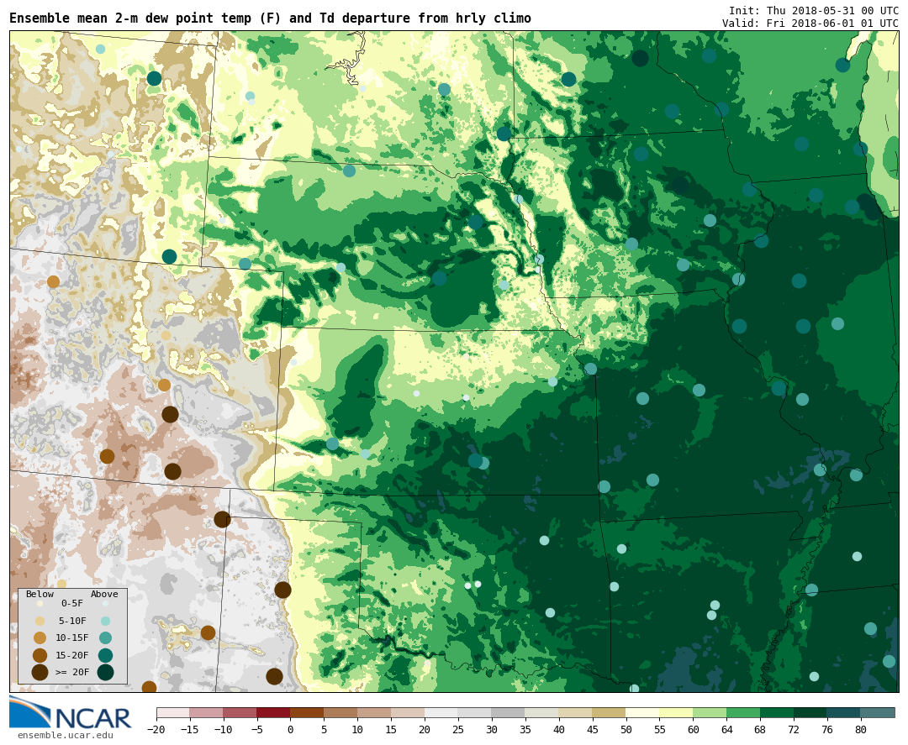
Task: Pick the colorbar swatch between 0 and 5
Action: [307, 712]
